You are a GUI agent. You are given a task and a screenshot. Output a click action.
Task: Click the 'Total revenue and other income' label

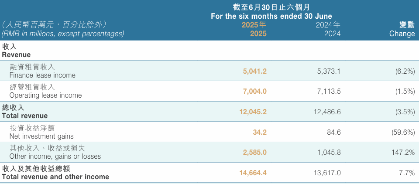click(x=55, y=177)
